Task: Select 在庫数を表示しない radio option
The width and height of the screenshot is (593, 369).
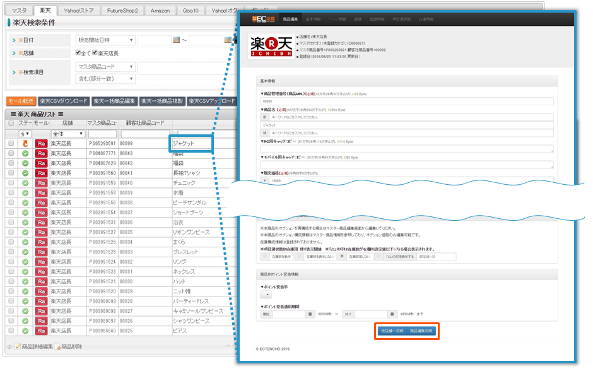Action: click(299, 256)
